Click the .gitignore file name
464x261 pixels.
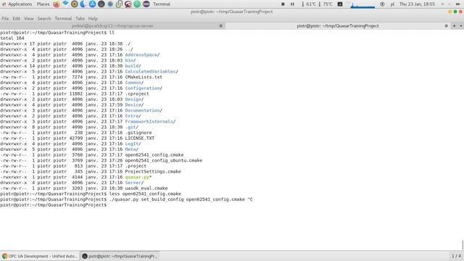click(138, 133)
